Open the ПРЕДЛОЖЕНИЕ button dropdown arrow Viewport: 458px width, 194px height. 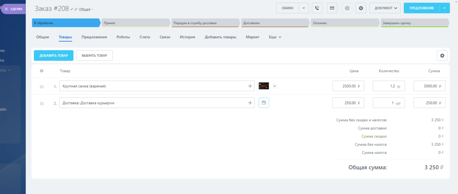pyautogui.click(x=444, y=8)
